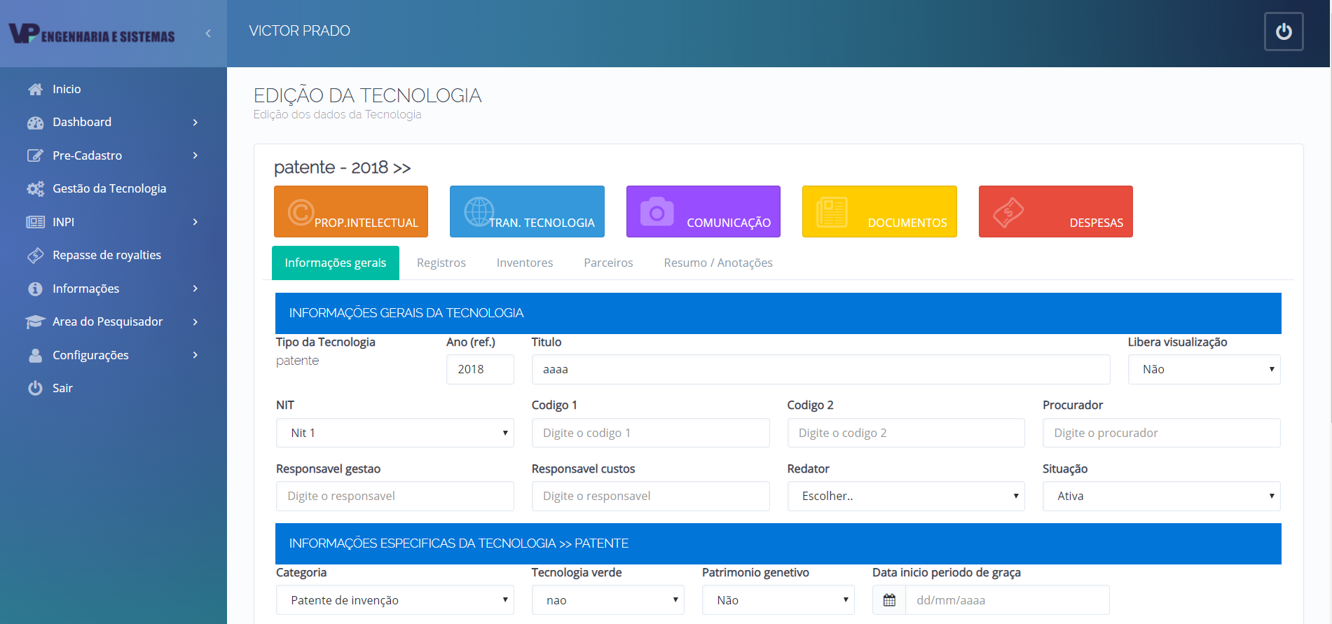
Task: Switch to the Parceiros tab
Action: (608, 263)
